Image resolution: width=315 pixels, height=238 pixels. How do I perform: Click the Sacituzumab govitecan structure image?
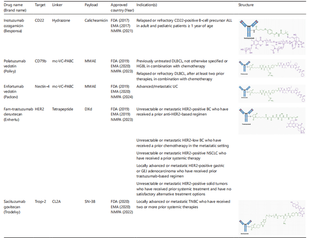click(x=272, y=218)
